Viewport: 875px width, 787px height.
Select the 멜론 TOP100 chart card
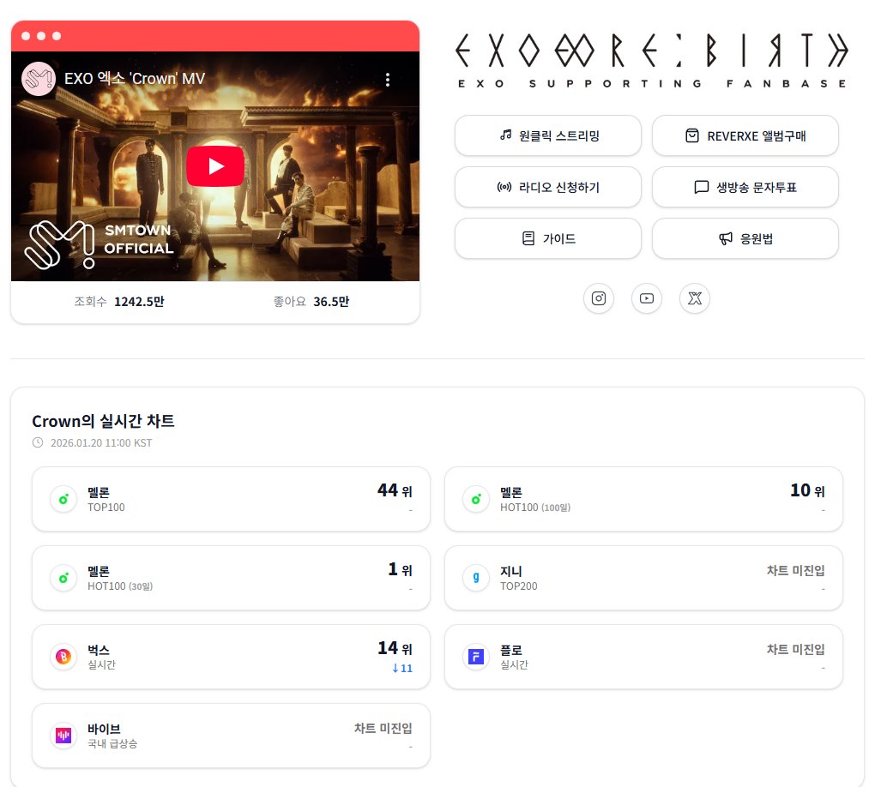pyautogui.click(x=231, y=499)
